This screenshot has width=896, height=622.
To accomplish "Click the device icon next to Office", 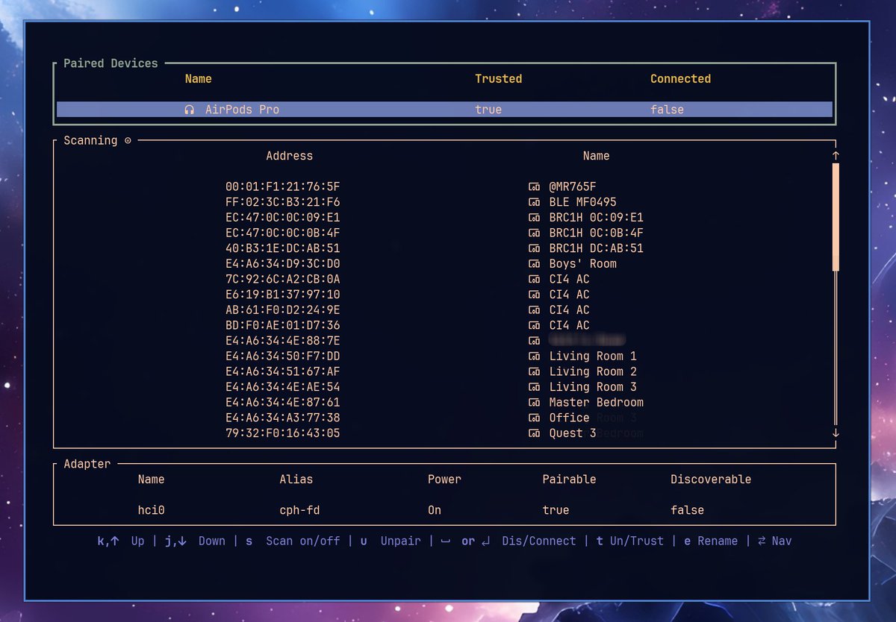I will click(534, 418).
